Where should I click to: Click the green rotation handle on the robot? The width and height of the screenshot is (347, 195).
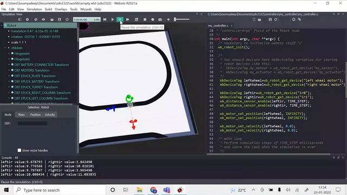click(x=129, y=99)
